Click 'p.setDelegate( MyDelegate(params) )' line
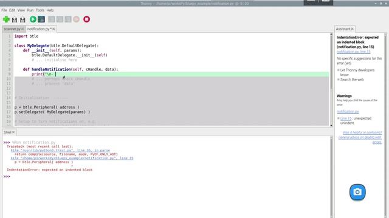This screenshot has width=389, height=218. pos(52,112)
